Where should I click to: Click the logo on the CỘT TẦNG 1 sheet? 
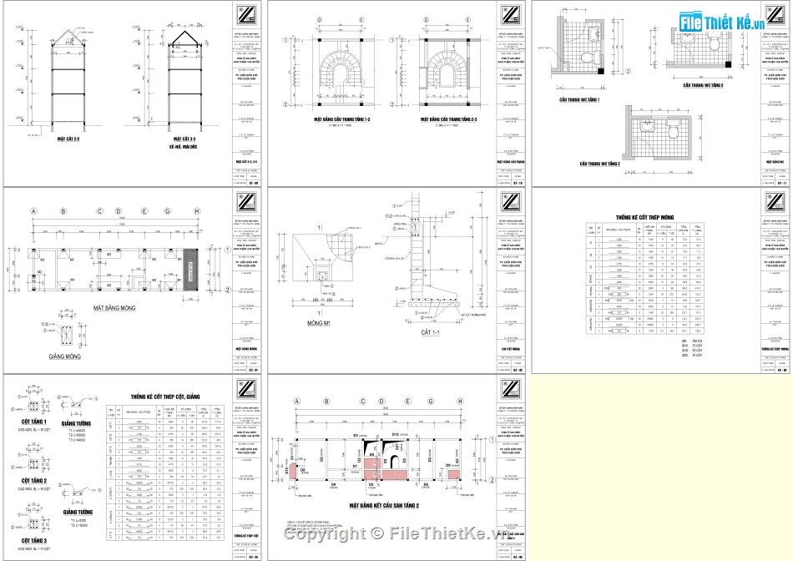pyautogui.click(x=247, y=390)
